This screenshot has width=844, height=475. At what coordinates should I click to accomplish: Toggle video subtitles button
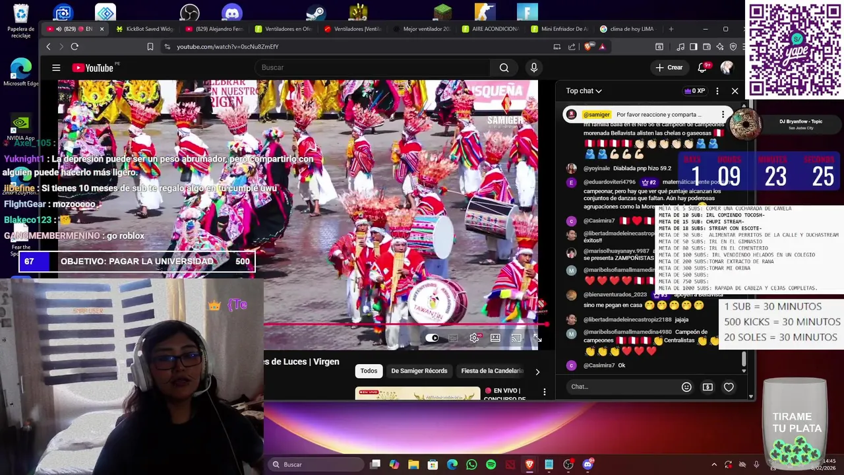point(453,338)
